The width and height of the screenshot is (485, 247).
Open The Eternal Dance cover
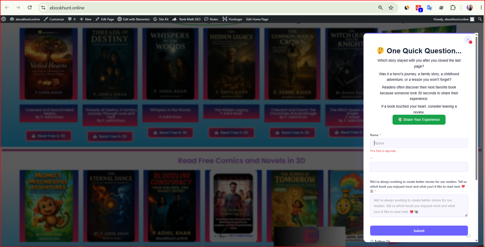(111, 206)
